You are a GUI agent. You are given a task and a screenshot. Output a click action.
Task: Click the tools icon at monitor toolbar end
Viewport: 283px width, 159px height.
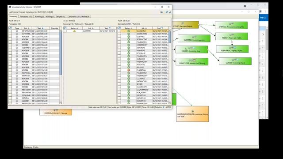pyautogui.click(x=170, y=12)
